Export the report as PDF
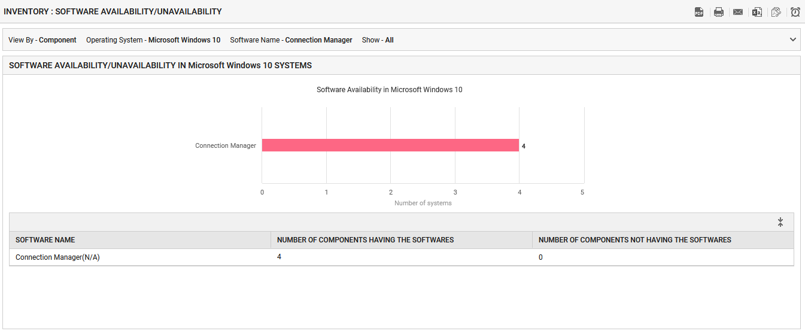Image resolution: width=805 pixels, height=331 pixels. point(699,12)
